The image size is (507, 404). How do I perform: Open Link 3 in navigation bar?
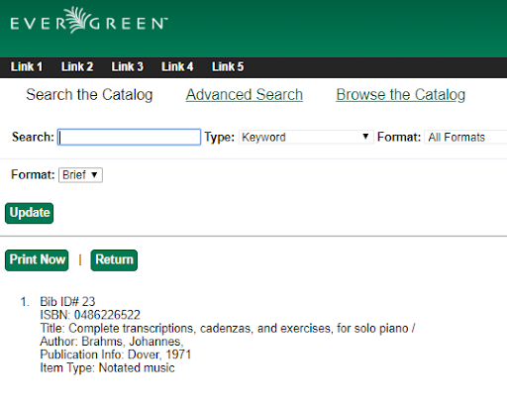[x=128, y=66]
